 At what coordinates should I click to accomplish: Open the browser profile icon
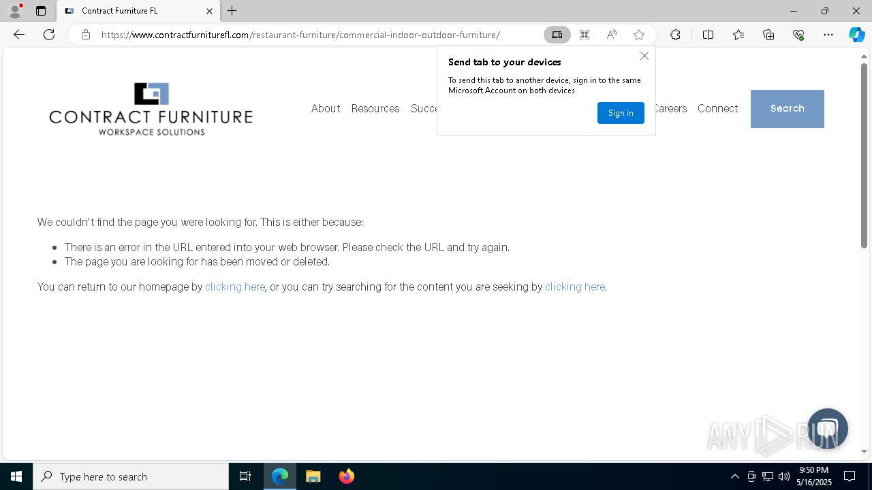pos(15,11)
